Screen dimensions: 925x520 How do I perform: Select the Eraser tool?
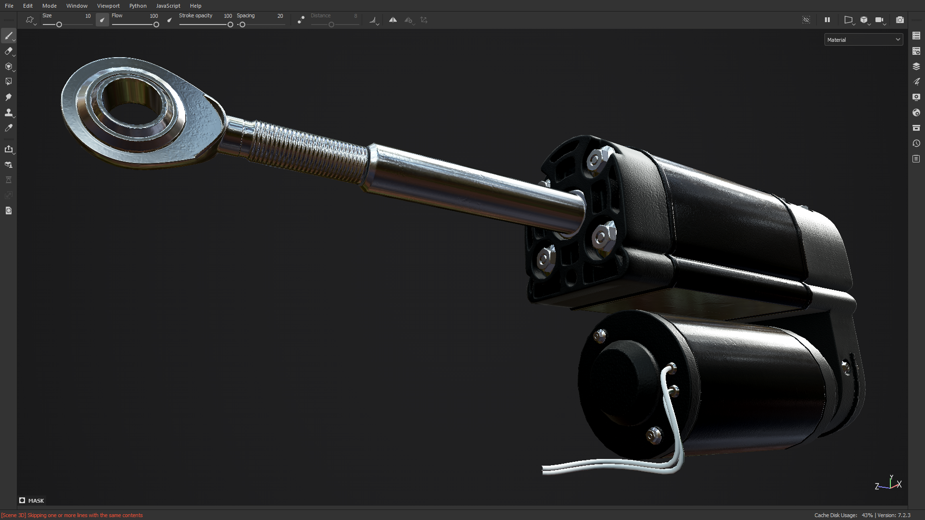coord(9,51)
